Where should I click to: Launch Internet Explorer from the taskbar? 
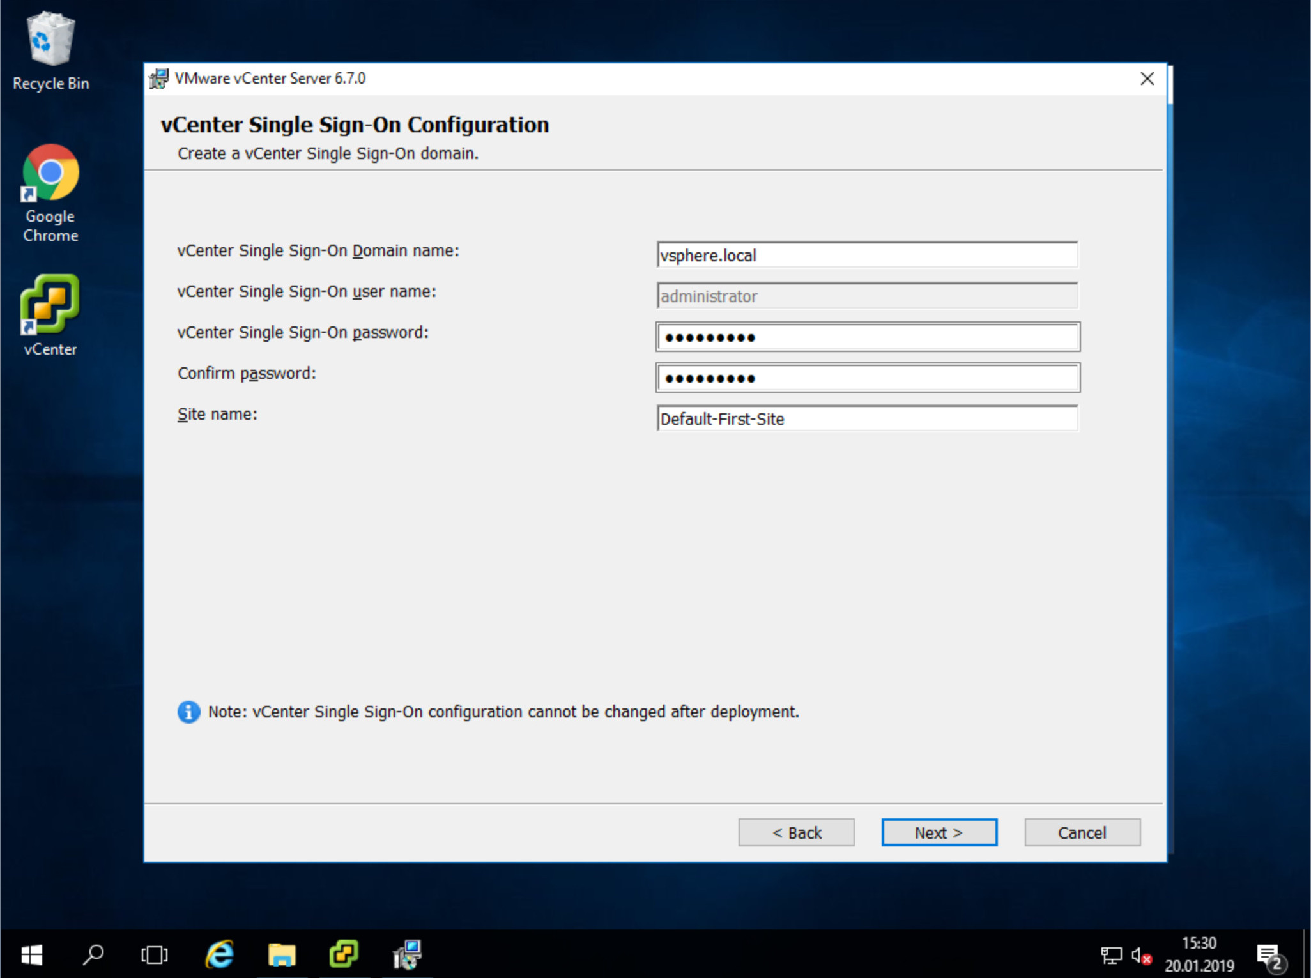[219, 955]
